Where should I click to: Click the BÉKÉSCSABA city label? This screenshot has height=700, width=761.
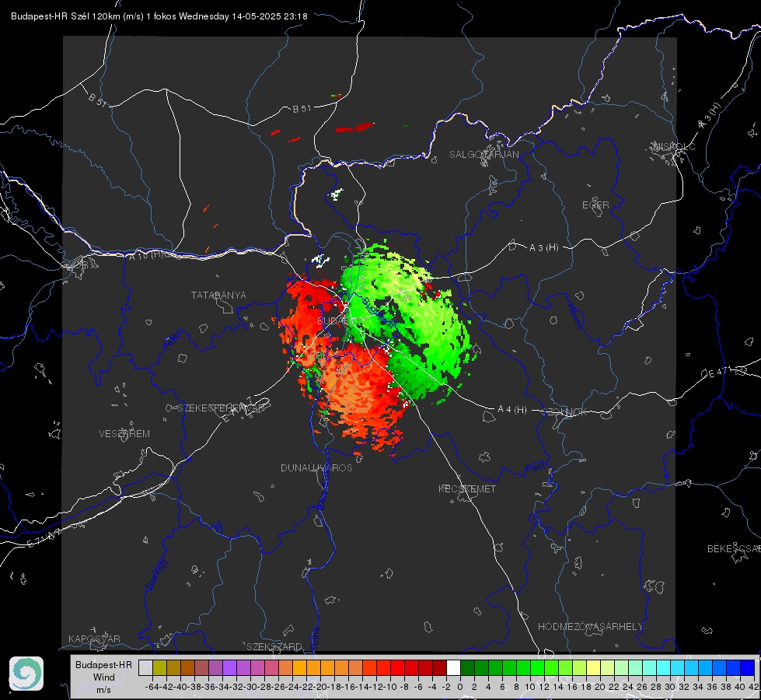(734, 548)
